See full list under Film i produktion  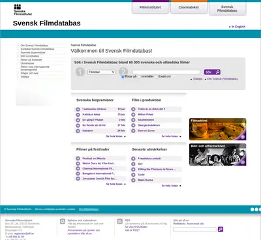[170, 136]
